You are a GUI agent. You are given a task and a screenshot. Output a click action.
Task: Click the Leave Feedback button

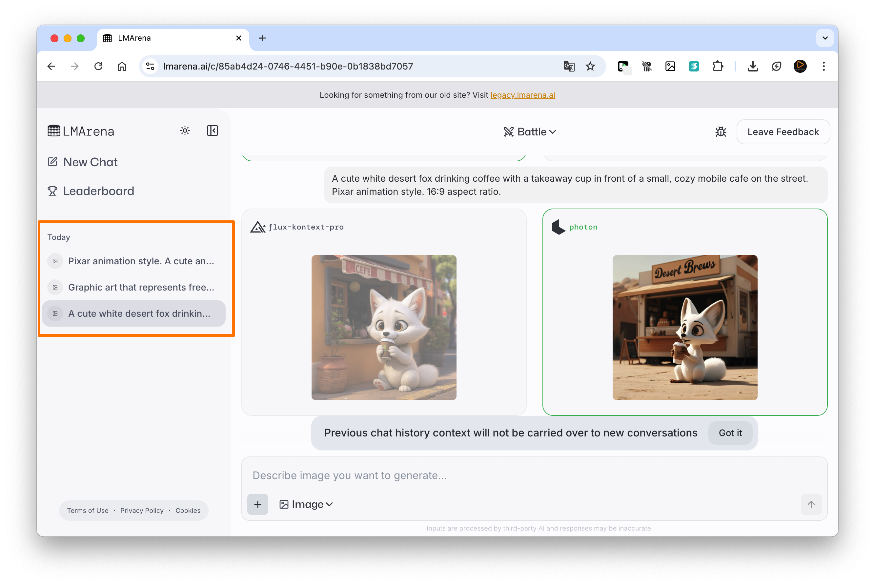tap(783, 132)
